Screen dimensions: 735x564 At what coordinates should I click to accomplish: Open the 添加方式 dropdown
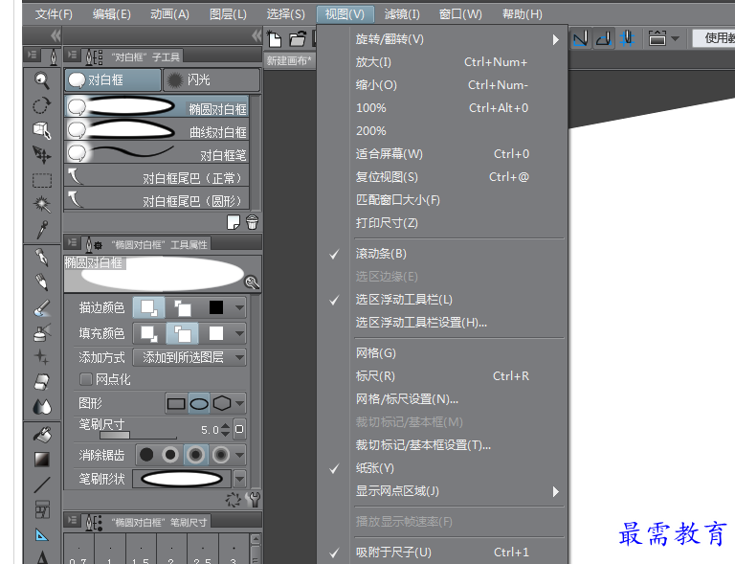[189, 357]
